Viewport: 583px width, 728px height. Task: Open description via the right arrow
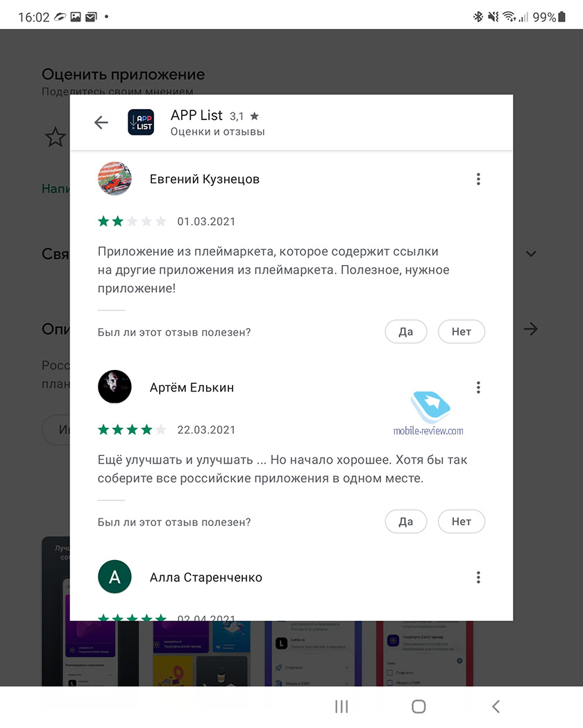click(x=530, y=329)
